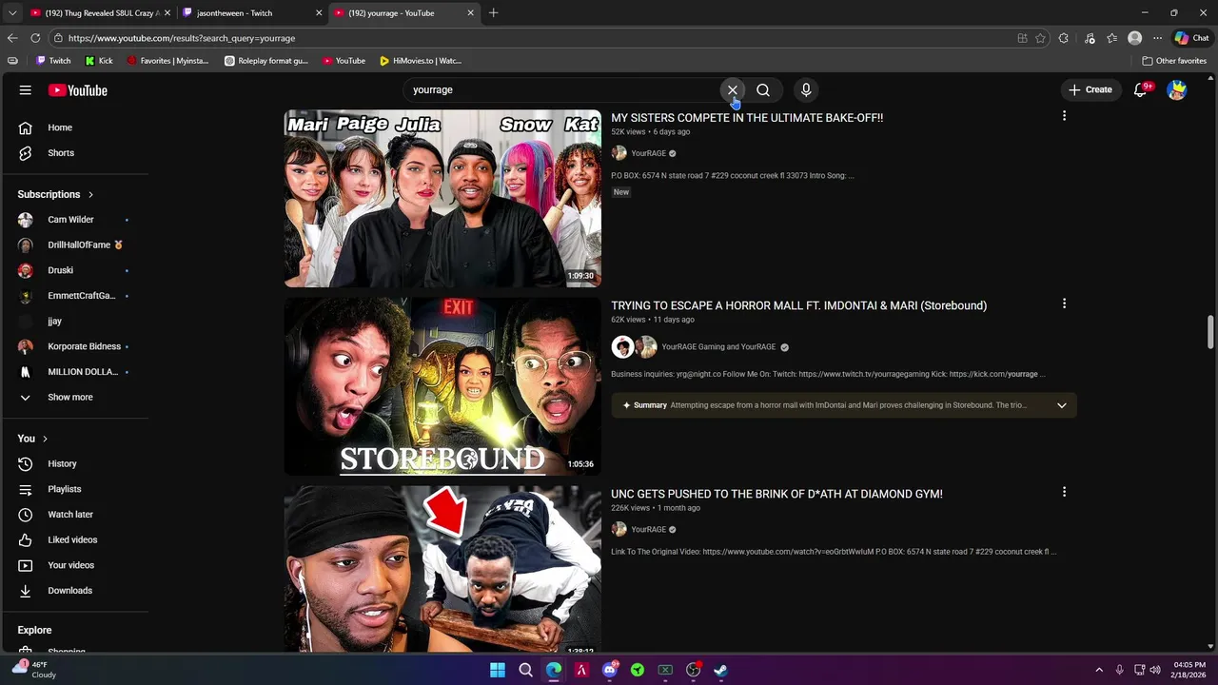1218x685 pixels.
Task: Expand the video Summary chevron
Action: tap(1061, 405)
